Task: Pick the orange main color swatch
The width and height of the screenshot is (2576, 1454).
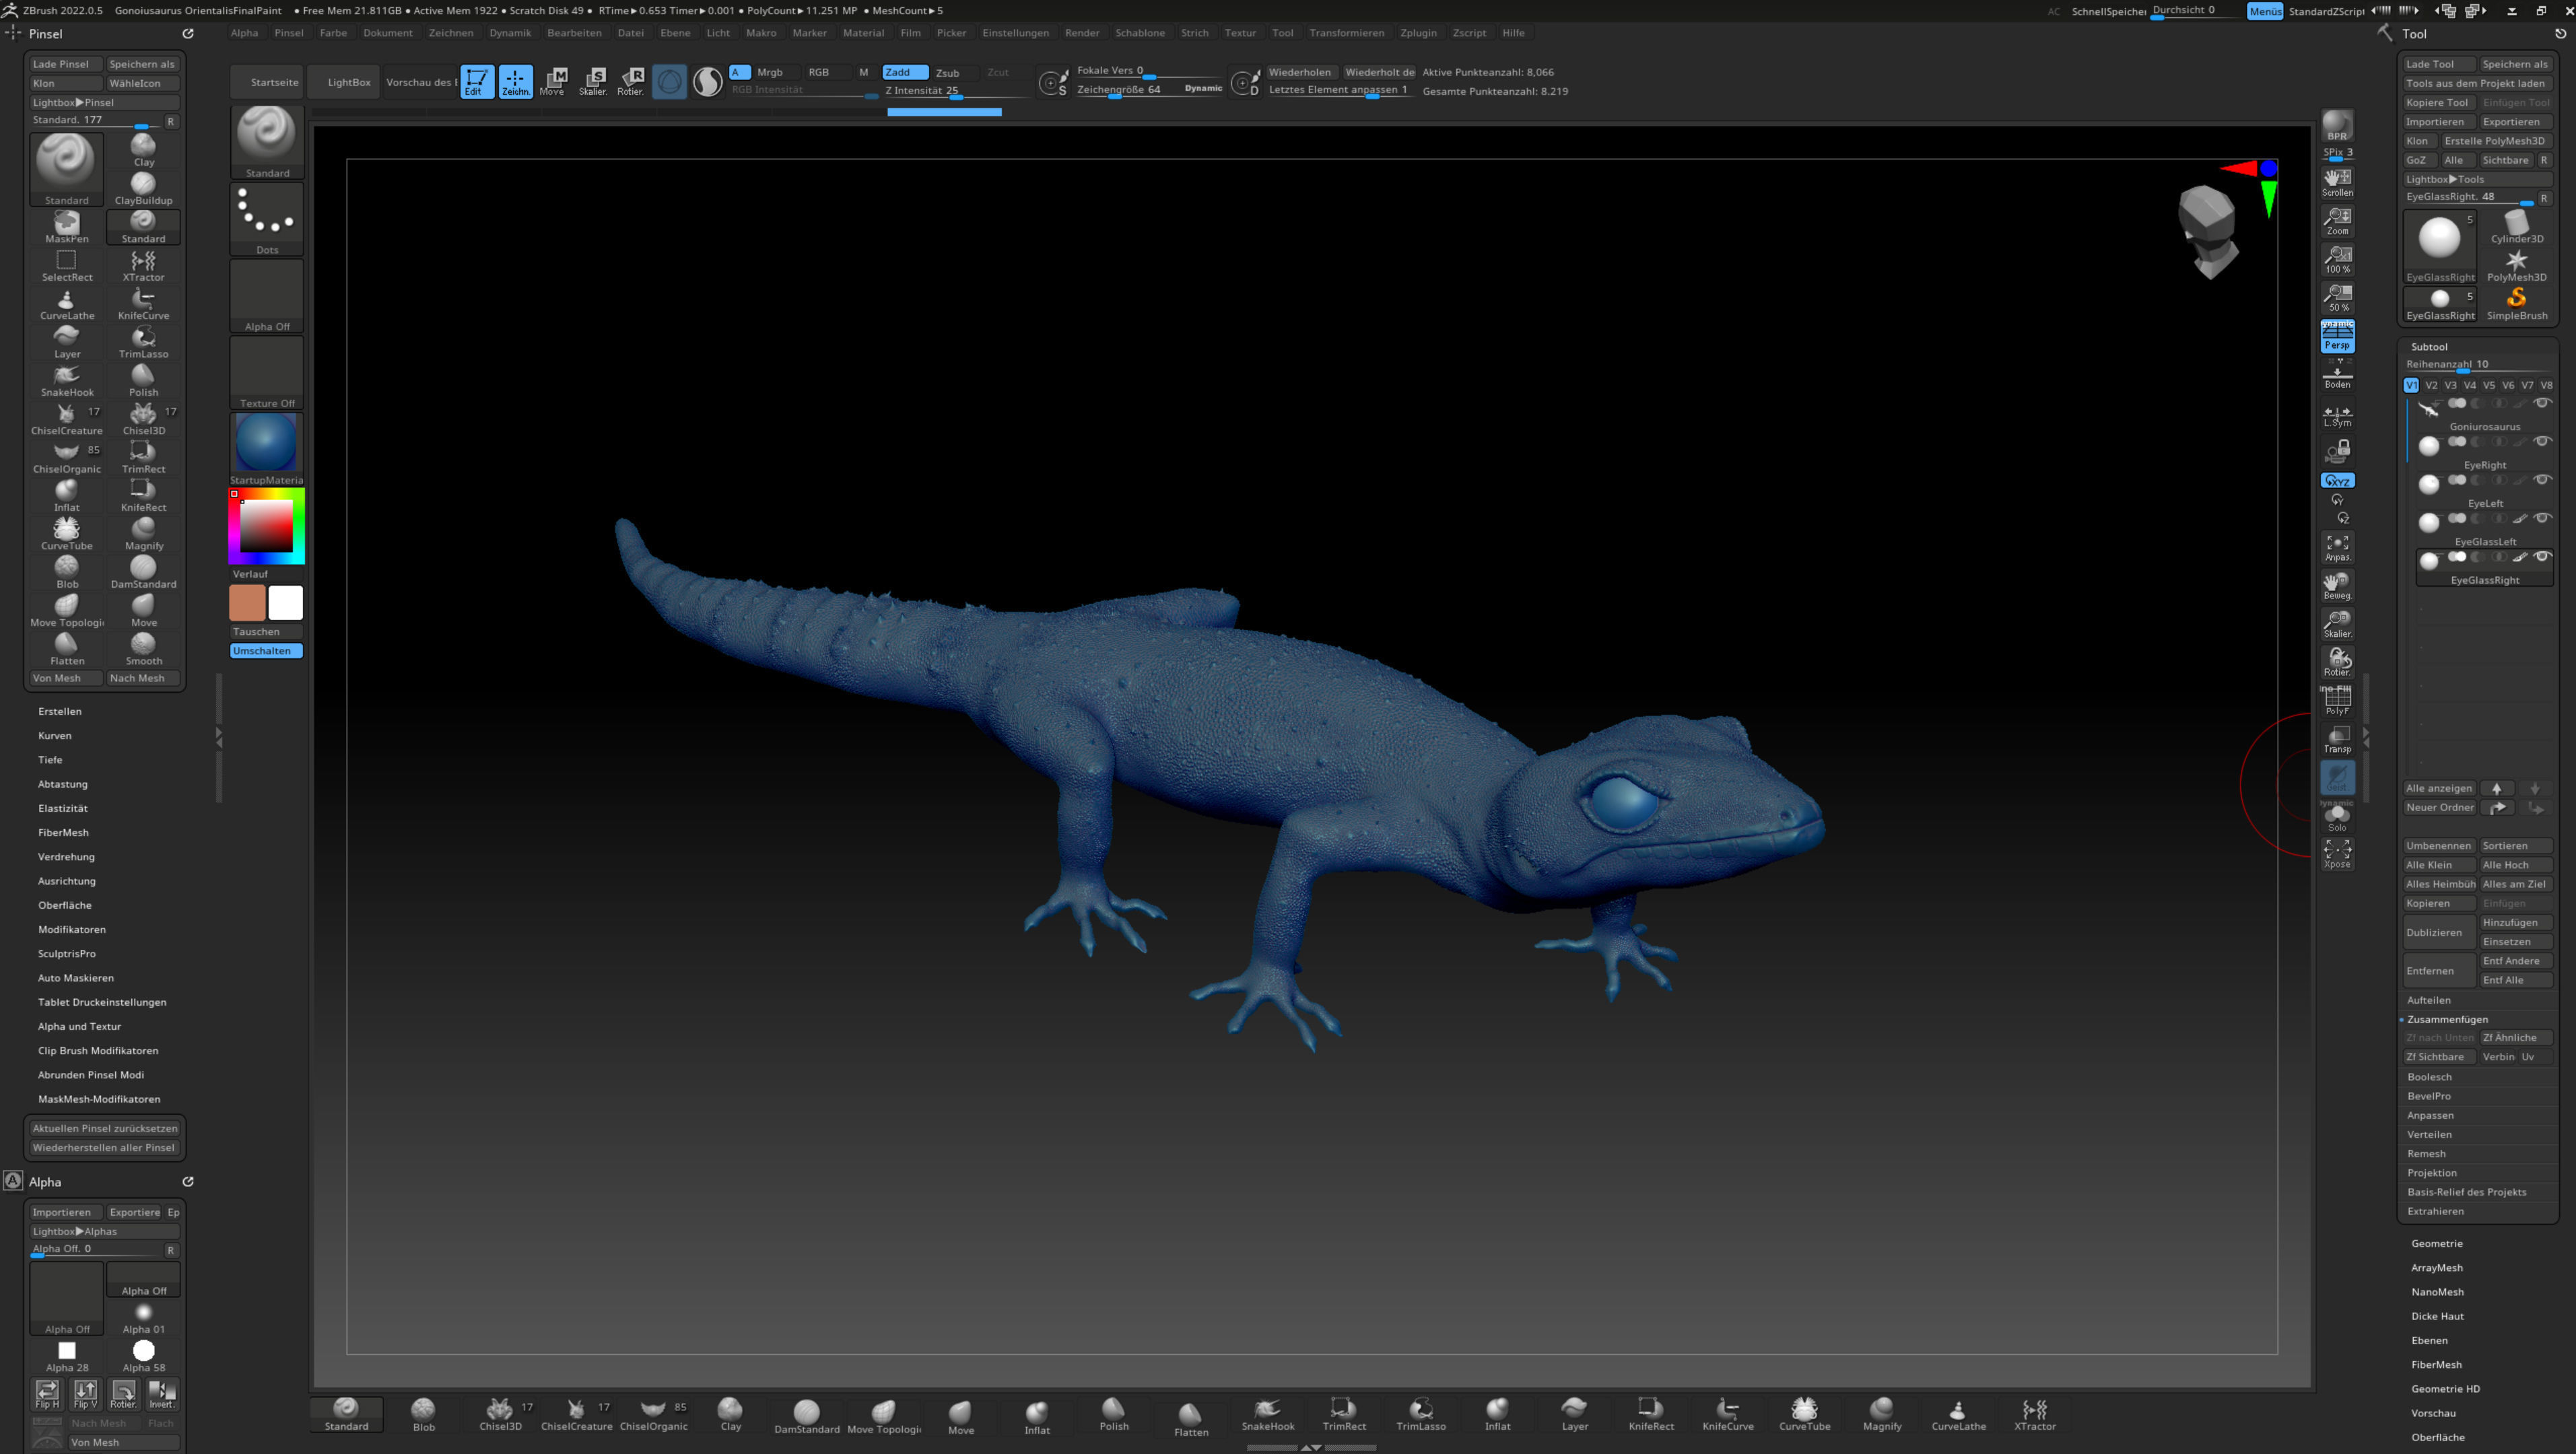Action: tap(247, 603)
